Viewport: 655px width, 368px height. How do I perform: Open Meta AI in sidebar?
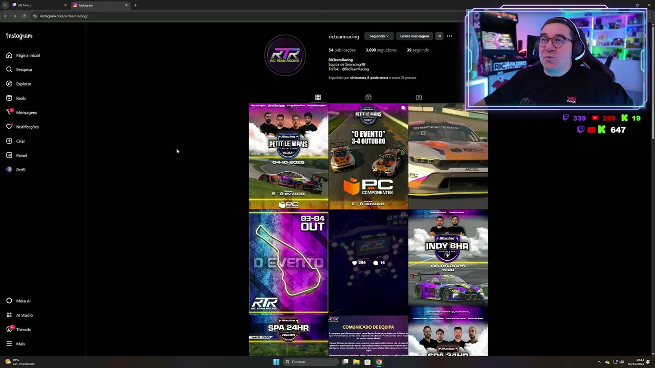click(18, 301)
